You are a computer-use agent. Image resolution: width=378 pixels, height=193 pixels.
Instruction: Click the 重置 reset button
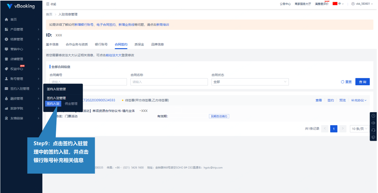(x=346, y=82)
